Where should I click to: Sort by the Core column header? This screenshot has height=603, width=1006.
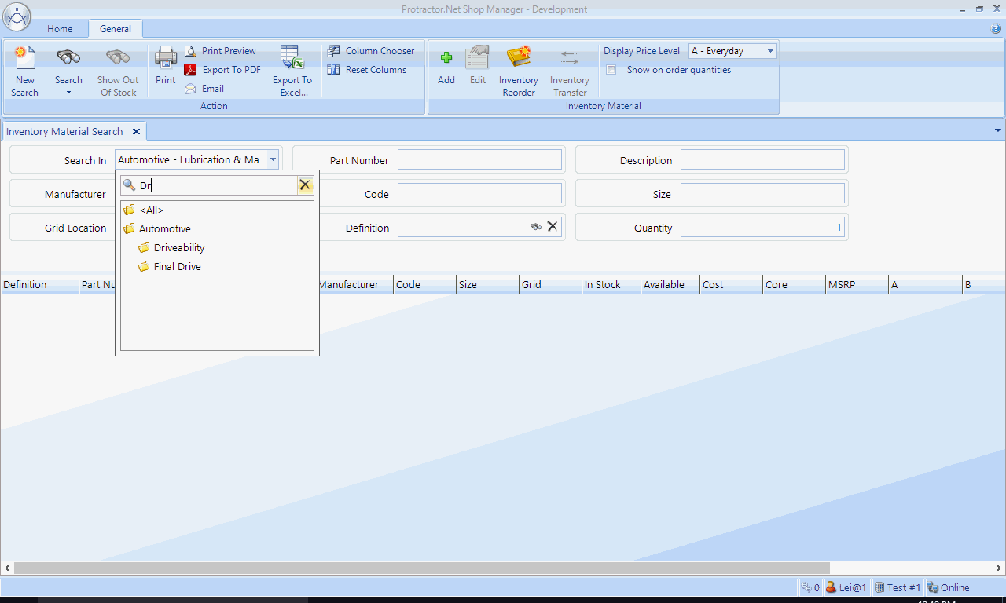(x=794, y=284)
